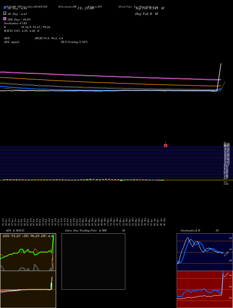Open the blue Stochastics chart panel
Viewport: 233px width, 308px height.
pyautogui.click(x=205, y=252)
